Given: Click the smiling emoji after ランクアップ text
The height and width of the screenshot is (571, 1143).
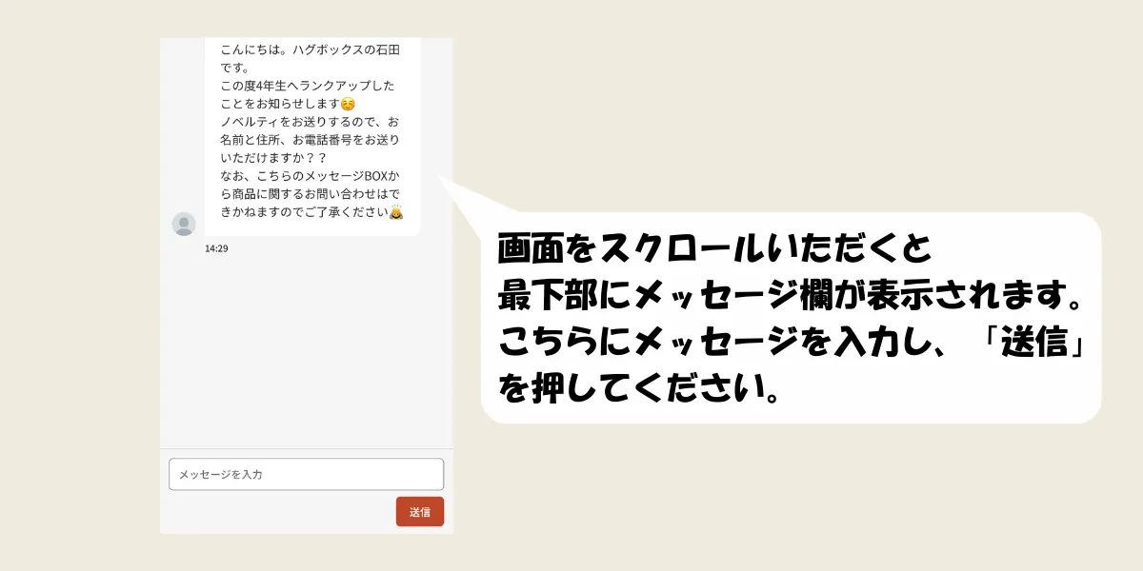Looking at the screenshot, I should pyautogui.click(x=348, y=104).
